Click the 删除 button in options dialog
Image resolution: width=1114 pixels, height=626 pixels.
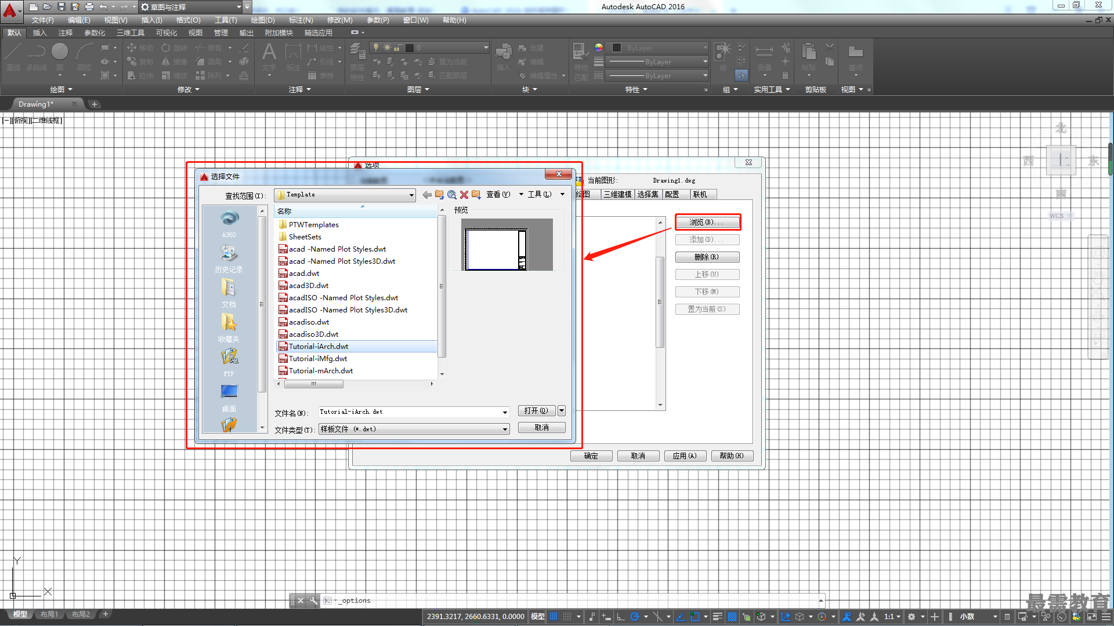[x=707, y=257]
